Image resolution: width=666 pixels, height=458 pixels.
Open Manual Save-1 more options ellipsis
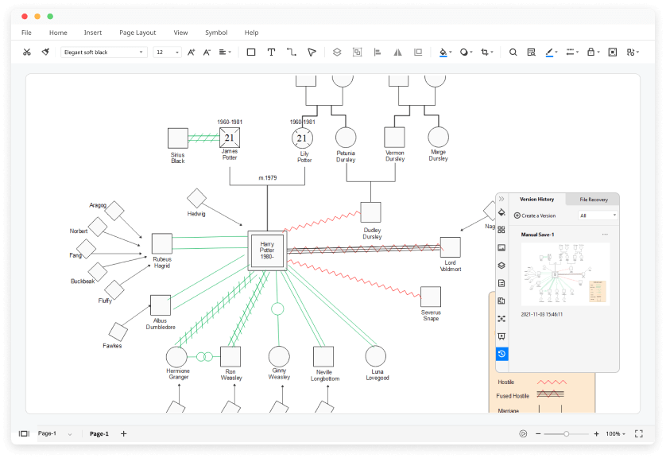tap(605, 234)
